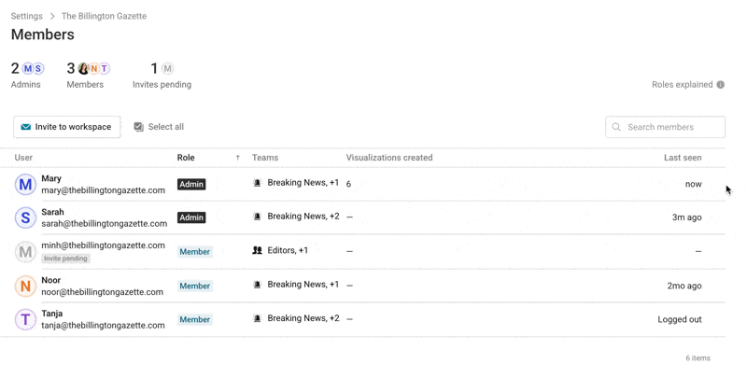Click the N member avatar in summary
The image size is (747, 392).
(94, 68)
